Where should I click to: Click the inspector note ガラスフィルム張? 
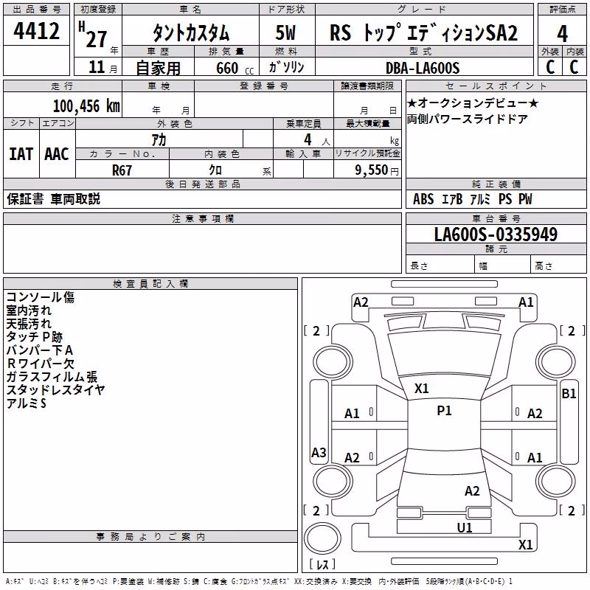coord(52,377)
